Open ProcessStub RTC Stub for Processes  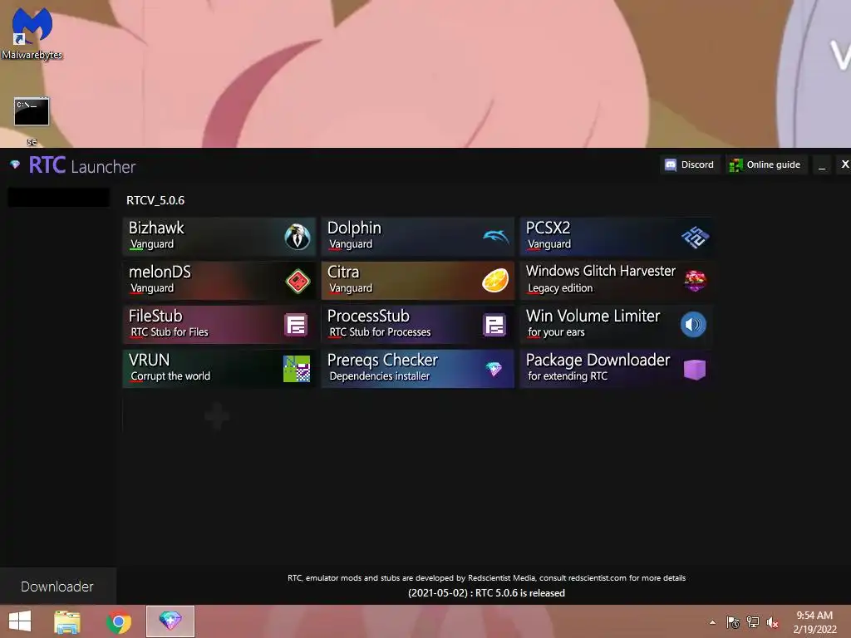(418, 325)
